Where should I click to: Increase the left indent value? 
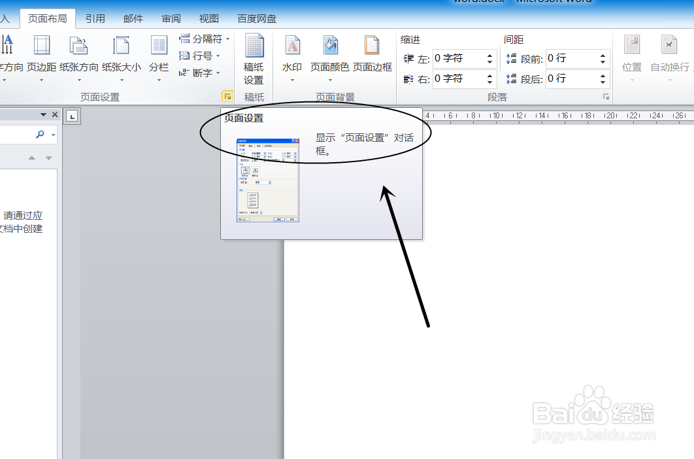(489, 56)
